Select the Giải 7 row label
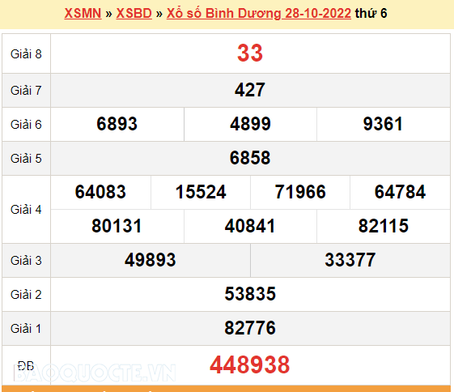The height and width of the screenshot is (392, 454). click(26, 91)
